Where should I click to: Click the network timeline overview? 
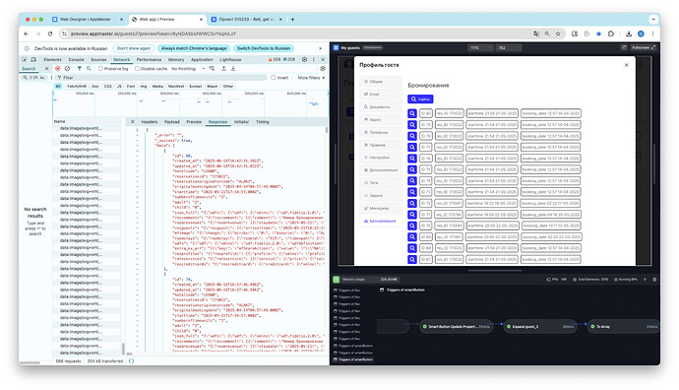tap(191, 104)
